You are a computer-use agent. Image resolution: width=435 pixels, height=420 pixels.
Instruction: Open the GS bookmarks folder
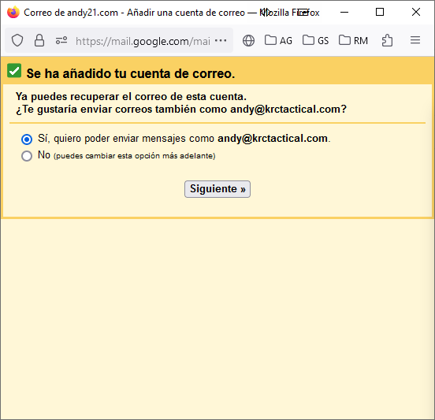(x=315, y=40)
